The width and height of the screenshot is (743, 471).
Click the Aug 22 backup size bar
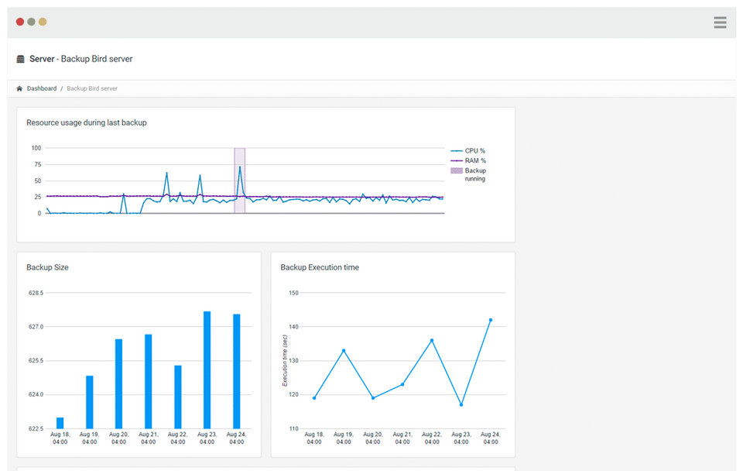click(178, 397)
